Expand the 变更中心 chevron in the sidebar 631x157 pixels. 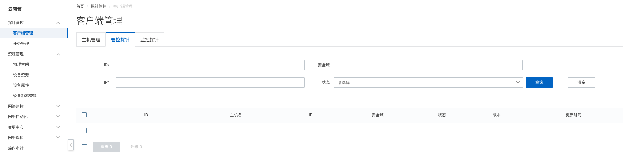58,127
